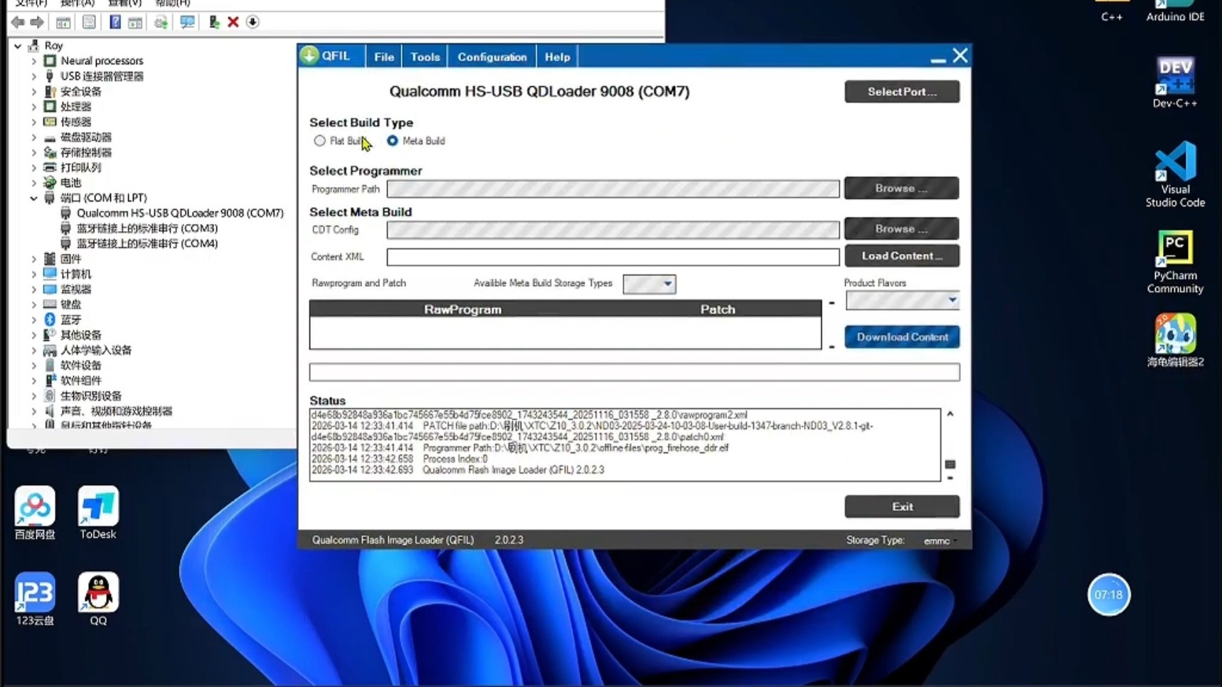Toggle the action pane icon in Device Manager toolbar
The image size is (1222, 687).
point(135,22)
